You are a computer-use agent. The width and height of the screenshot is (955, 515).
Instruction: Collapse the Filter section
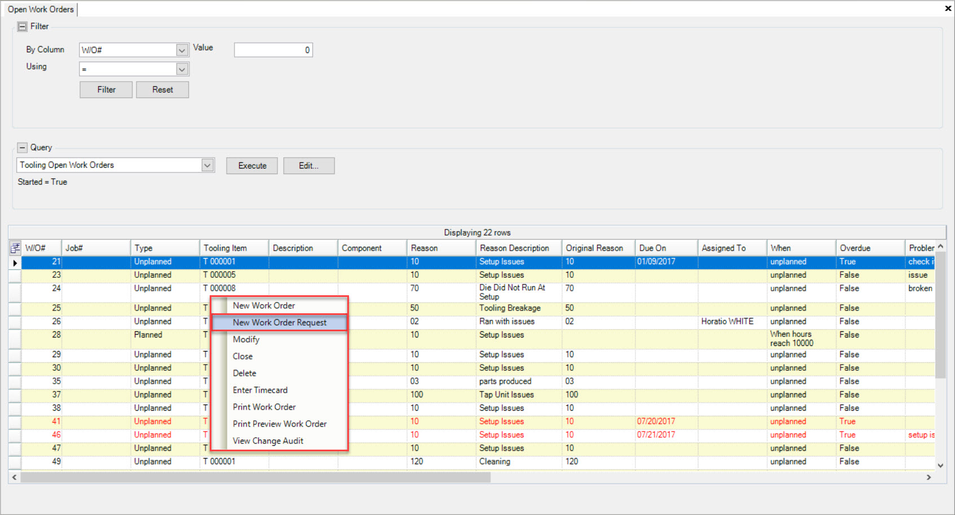22,26
